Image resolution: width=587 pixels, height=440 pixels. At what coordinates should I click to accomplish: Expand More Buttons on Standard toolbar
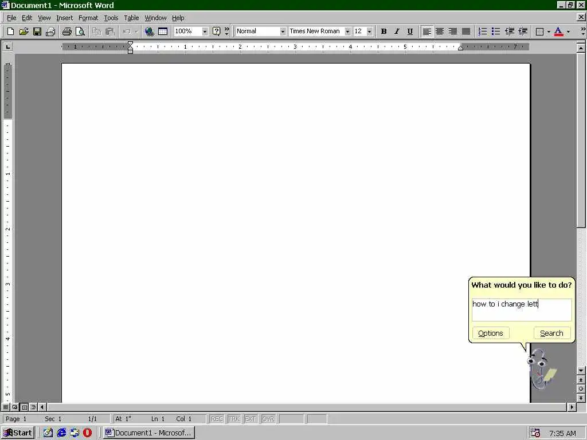tap(226, 32)
